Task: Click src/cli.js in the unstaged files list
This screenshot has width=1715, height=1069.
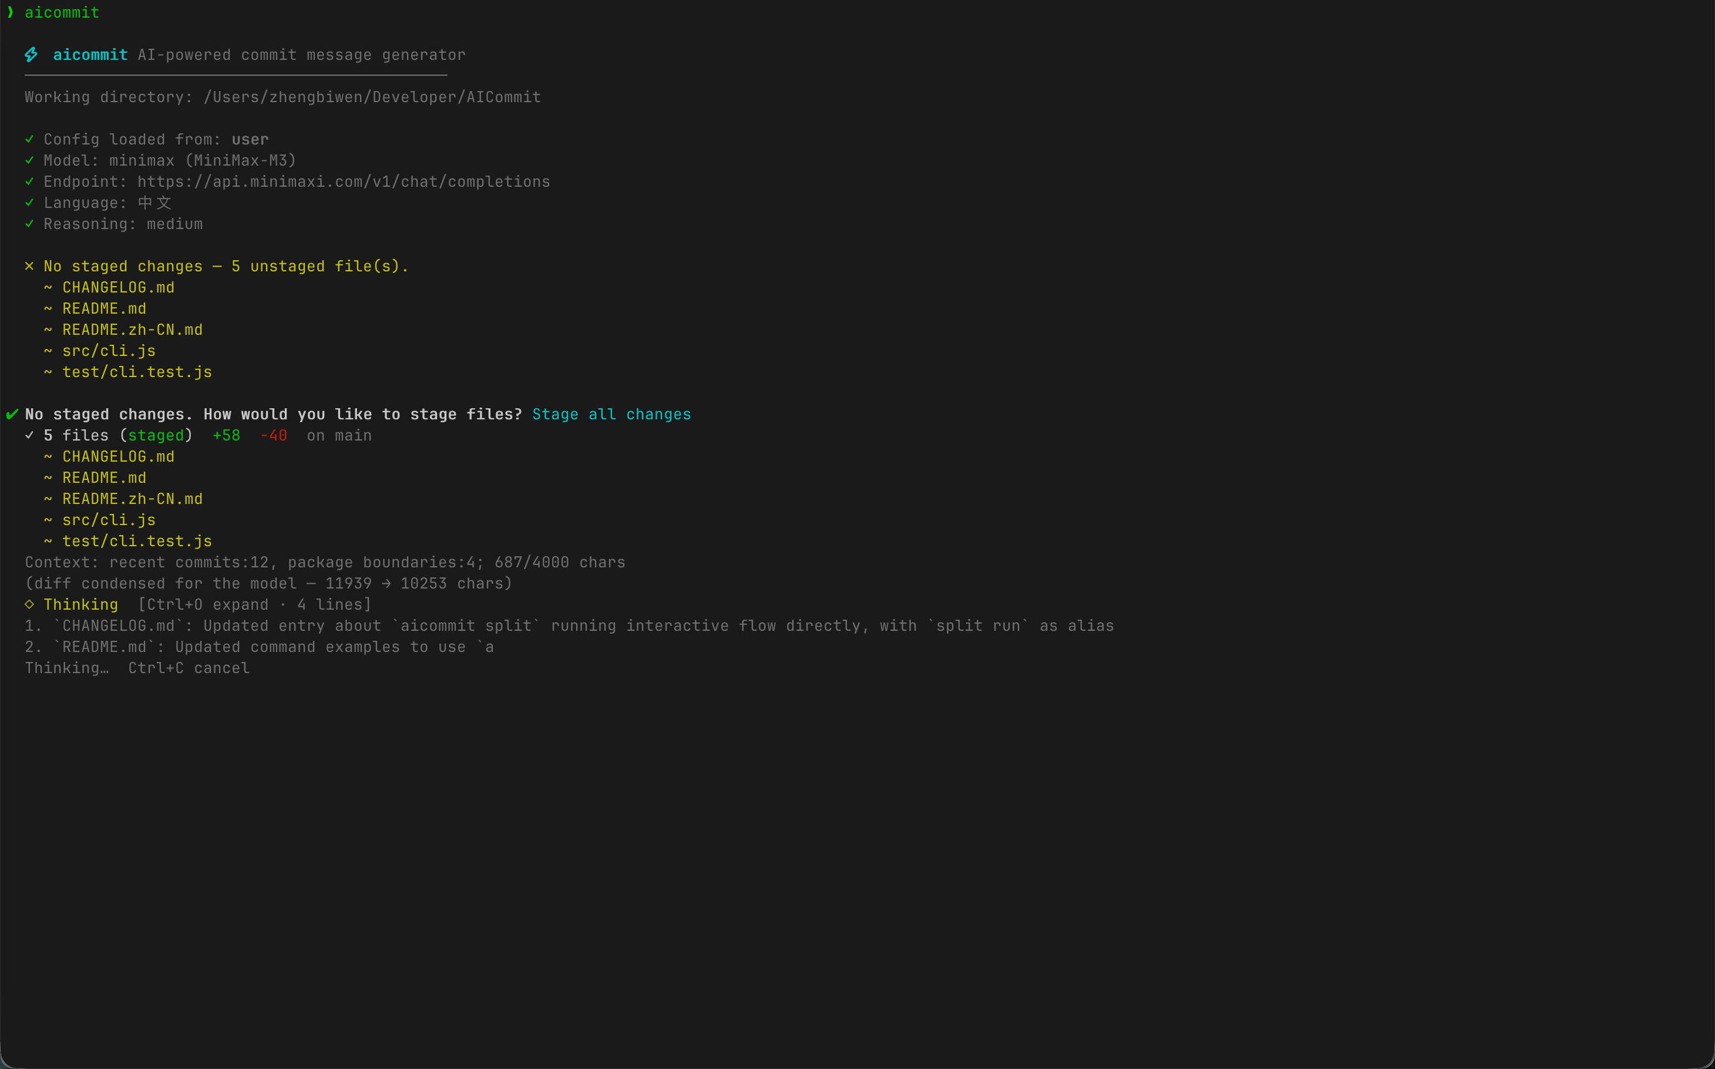Action: click(109, 351)
